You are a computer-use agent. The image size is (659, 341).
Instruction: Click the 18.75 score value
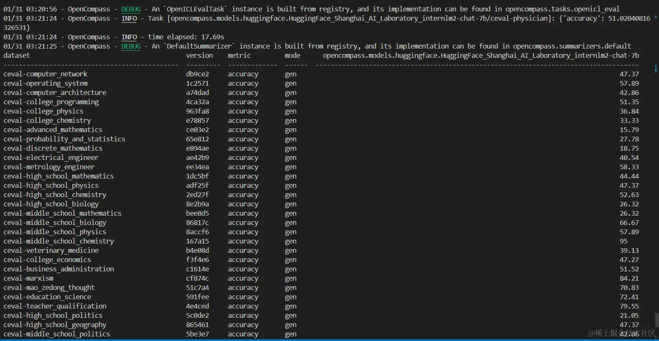coord(629,148)
